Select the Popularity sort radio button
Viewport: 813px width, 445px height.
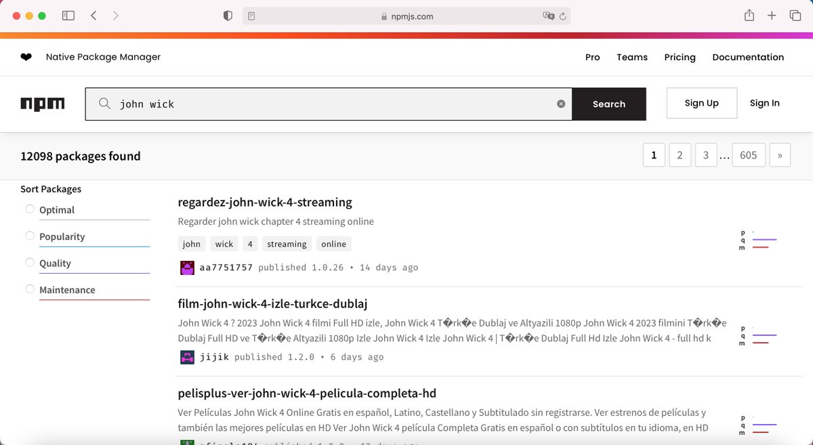[30, 236]
